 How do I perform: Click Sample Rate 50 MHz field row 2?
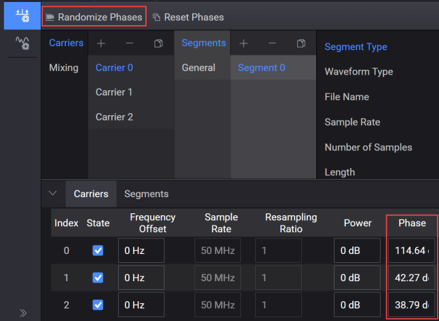(x=218, y=305)
